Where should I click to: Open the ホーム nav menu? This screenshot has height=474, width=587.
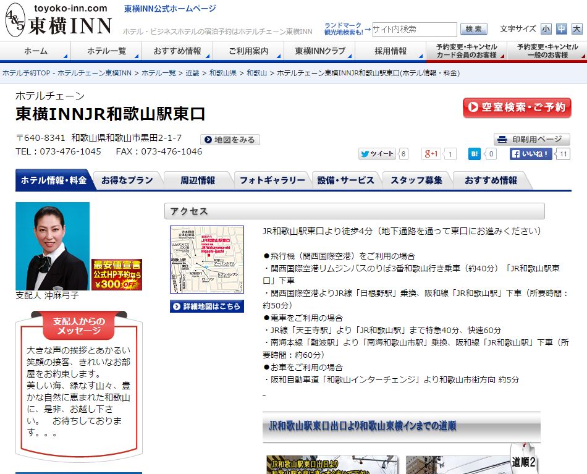(x=36, y=51)
